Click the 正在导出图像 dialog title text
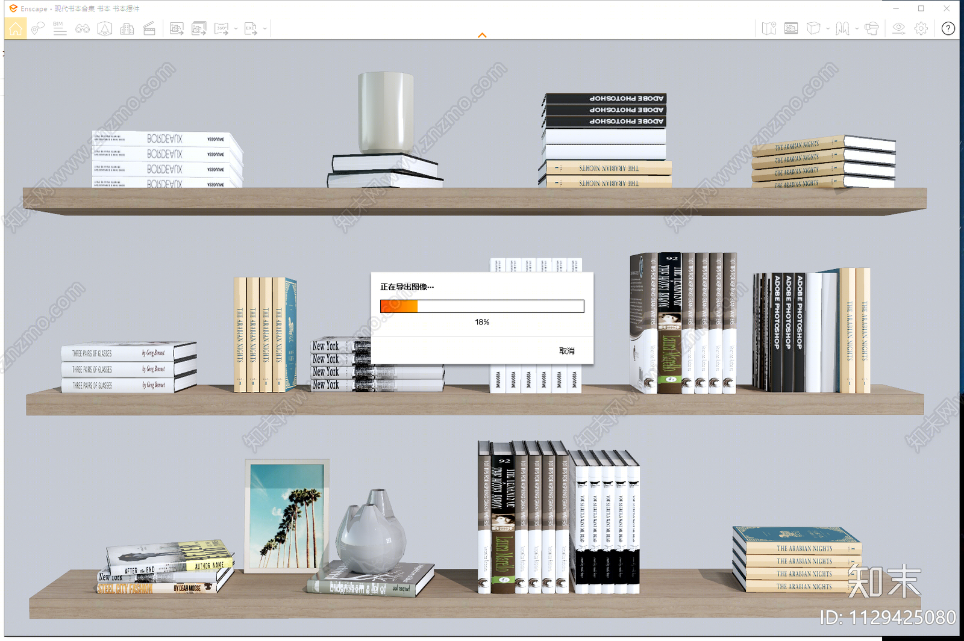964x641 pixels. pos(407,287)
